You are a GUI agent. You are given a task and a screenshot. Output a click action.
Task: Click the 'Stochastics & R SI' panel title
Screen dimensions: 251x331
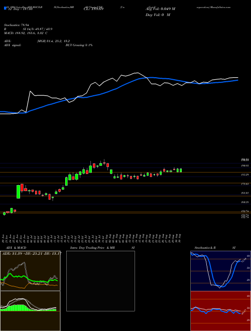(215, 248)
